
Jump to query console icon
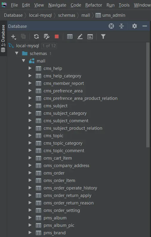click(x=90, y=36)
